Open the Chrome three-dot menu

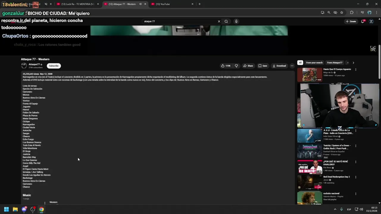(x=376, y=12)
